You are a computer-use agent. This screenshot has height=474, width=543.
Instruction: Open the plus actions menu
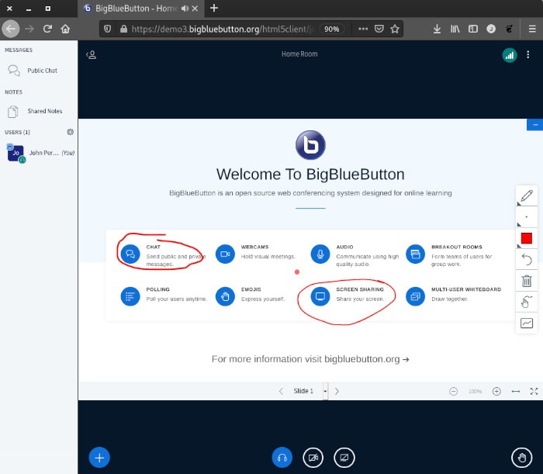pyautogui.click(x=99, y=458)
